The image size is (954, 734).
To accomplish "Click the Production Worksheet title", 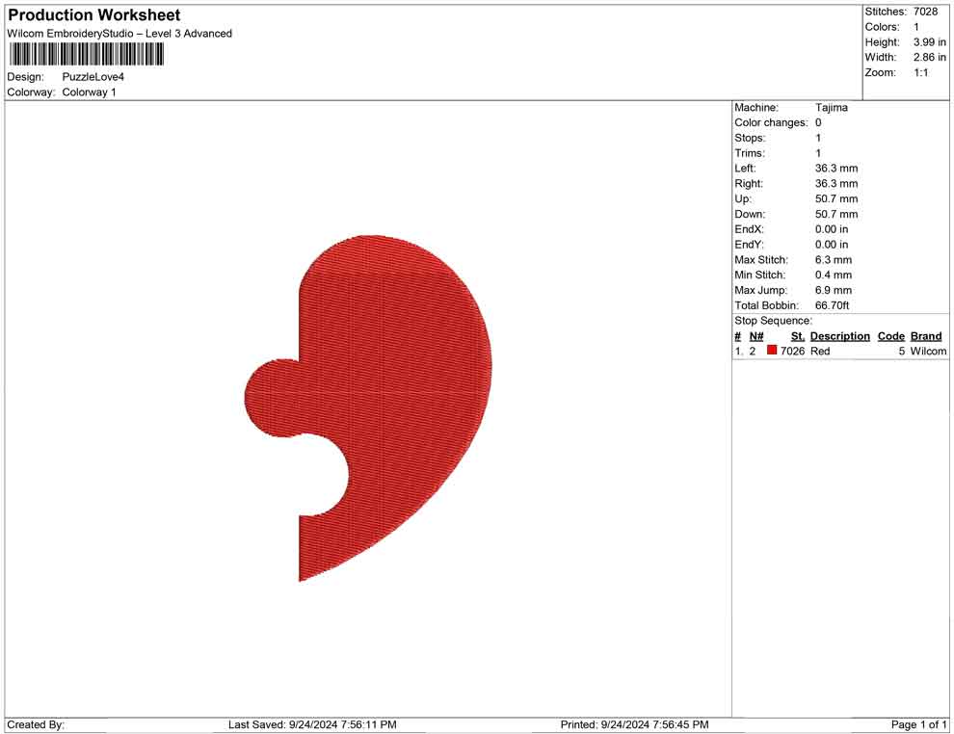I will click(x=93, y=15).
